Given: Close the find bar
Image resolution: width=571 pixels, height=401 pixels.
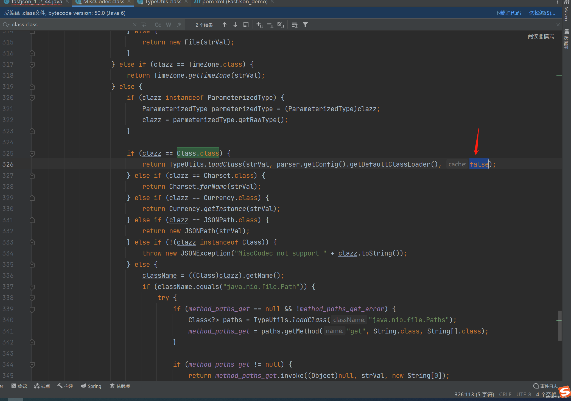Looking at the screenshot, I should point(558,25).
